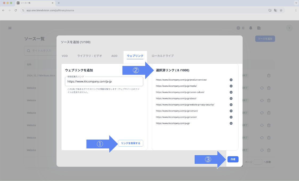Click the ソースを追加 (1/100) dialog title

coord(76,42)
